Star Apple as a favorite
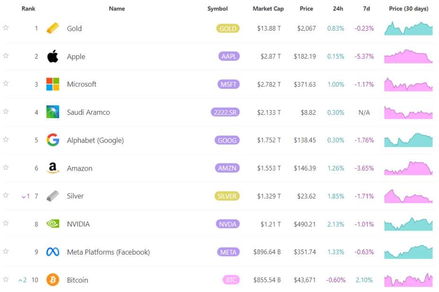This screenshot has width=439, height=292. click(x=6, y=56)
